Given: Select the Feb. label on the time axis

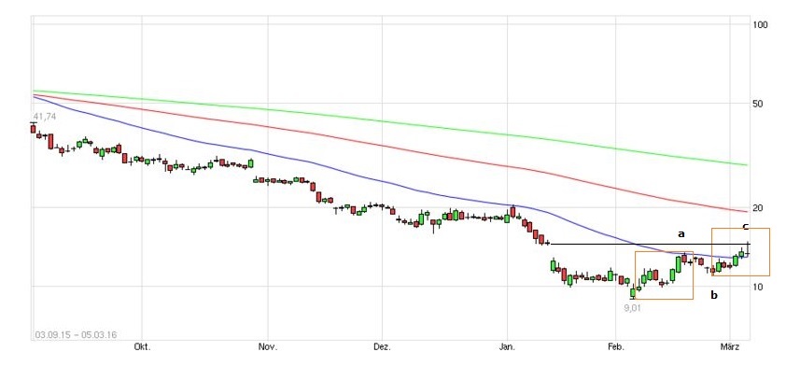Looking at the screenshot, I should tap(615, 346).
